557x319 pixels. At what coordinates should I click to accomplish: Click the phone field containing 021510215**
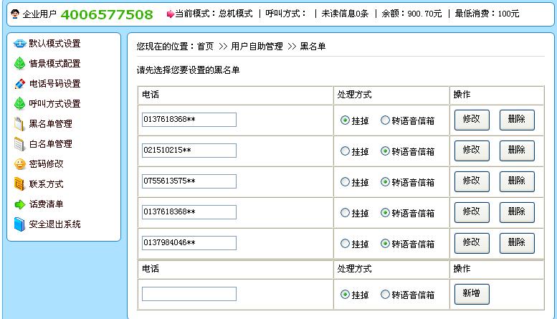189,151
